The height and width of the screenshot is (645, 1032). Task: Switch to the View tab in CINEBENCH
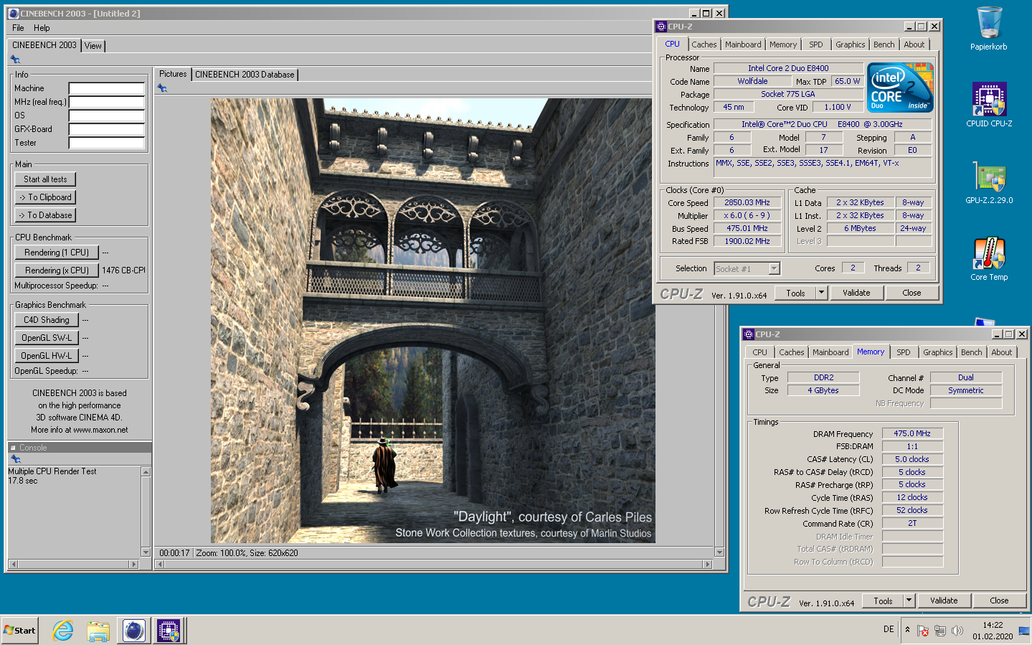(93, 45)
